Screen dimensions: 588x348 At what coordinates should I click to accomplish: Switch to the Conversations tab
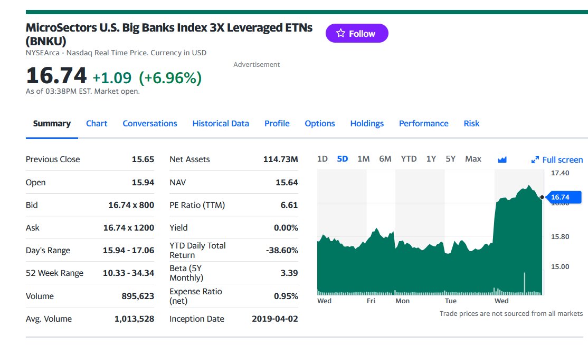click(x=149, y=124)
